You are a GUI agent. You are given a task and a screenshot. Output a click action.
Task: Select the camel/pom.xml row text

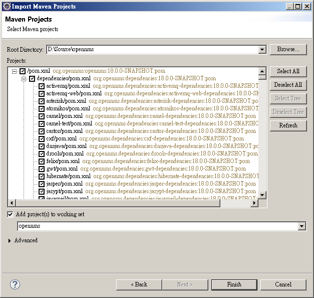pyautogui.click(x=64, y=116)
